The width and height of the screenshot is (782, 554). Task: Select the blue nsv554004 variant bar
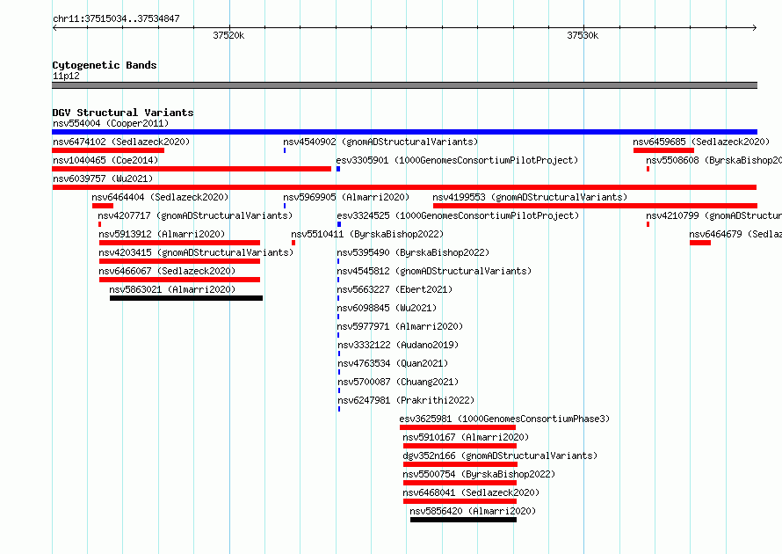pyautogui.click(x=404, y=132)
